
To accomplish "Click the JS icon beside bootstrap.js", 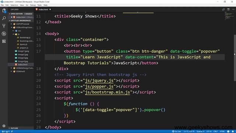I will coord(18,38).
